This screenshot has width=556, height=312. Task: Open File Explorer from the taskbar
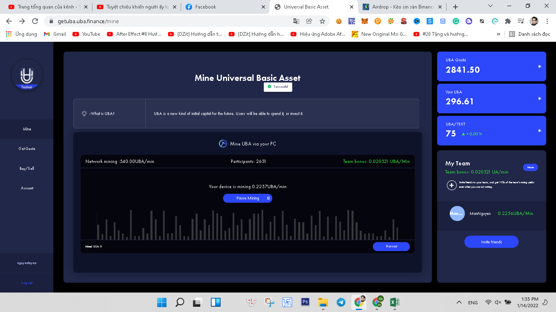pyautogui.click(x=323, y=302)
